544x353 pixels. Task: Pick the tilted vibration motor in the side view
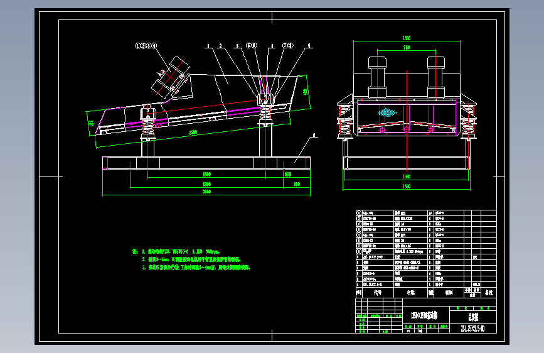[171, 78]
